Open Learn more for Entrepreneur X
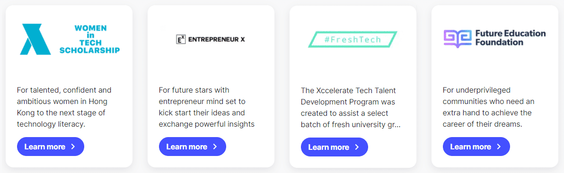 (193, 147)
